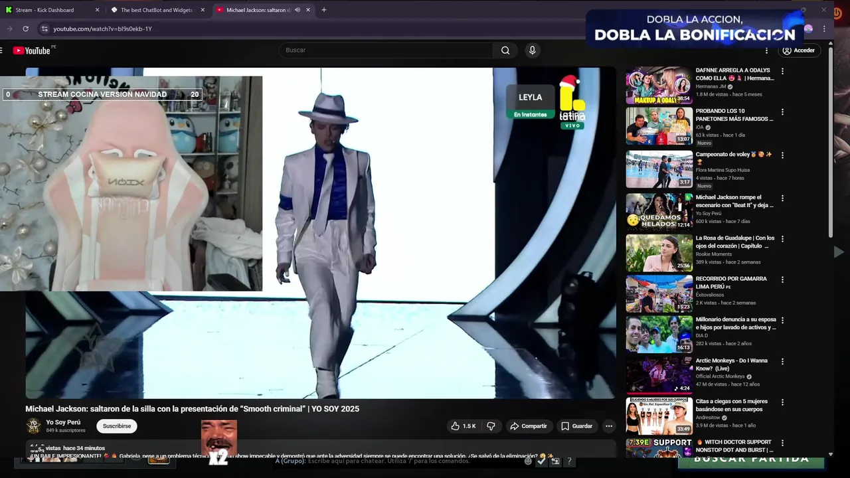Share the video via Compartir

click(529, 426)
